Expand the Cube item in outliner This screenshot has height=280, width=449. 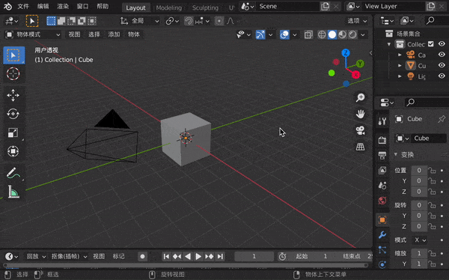[400, 66]
